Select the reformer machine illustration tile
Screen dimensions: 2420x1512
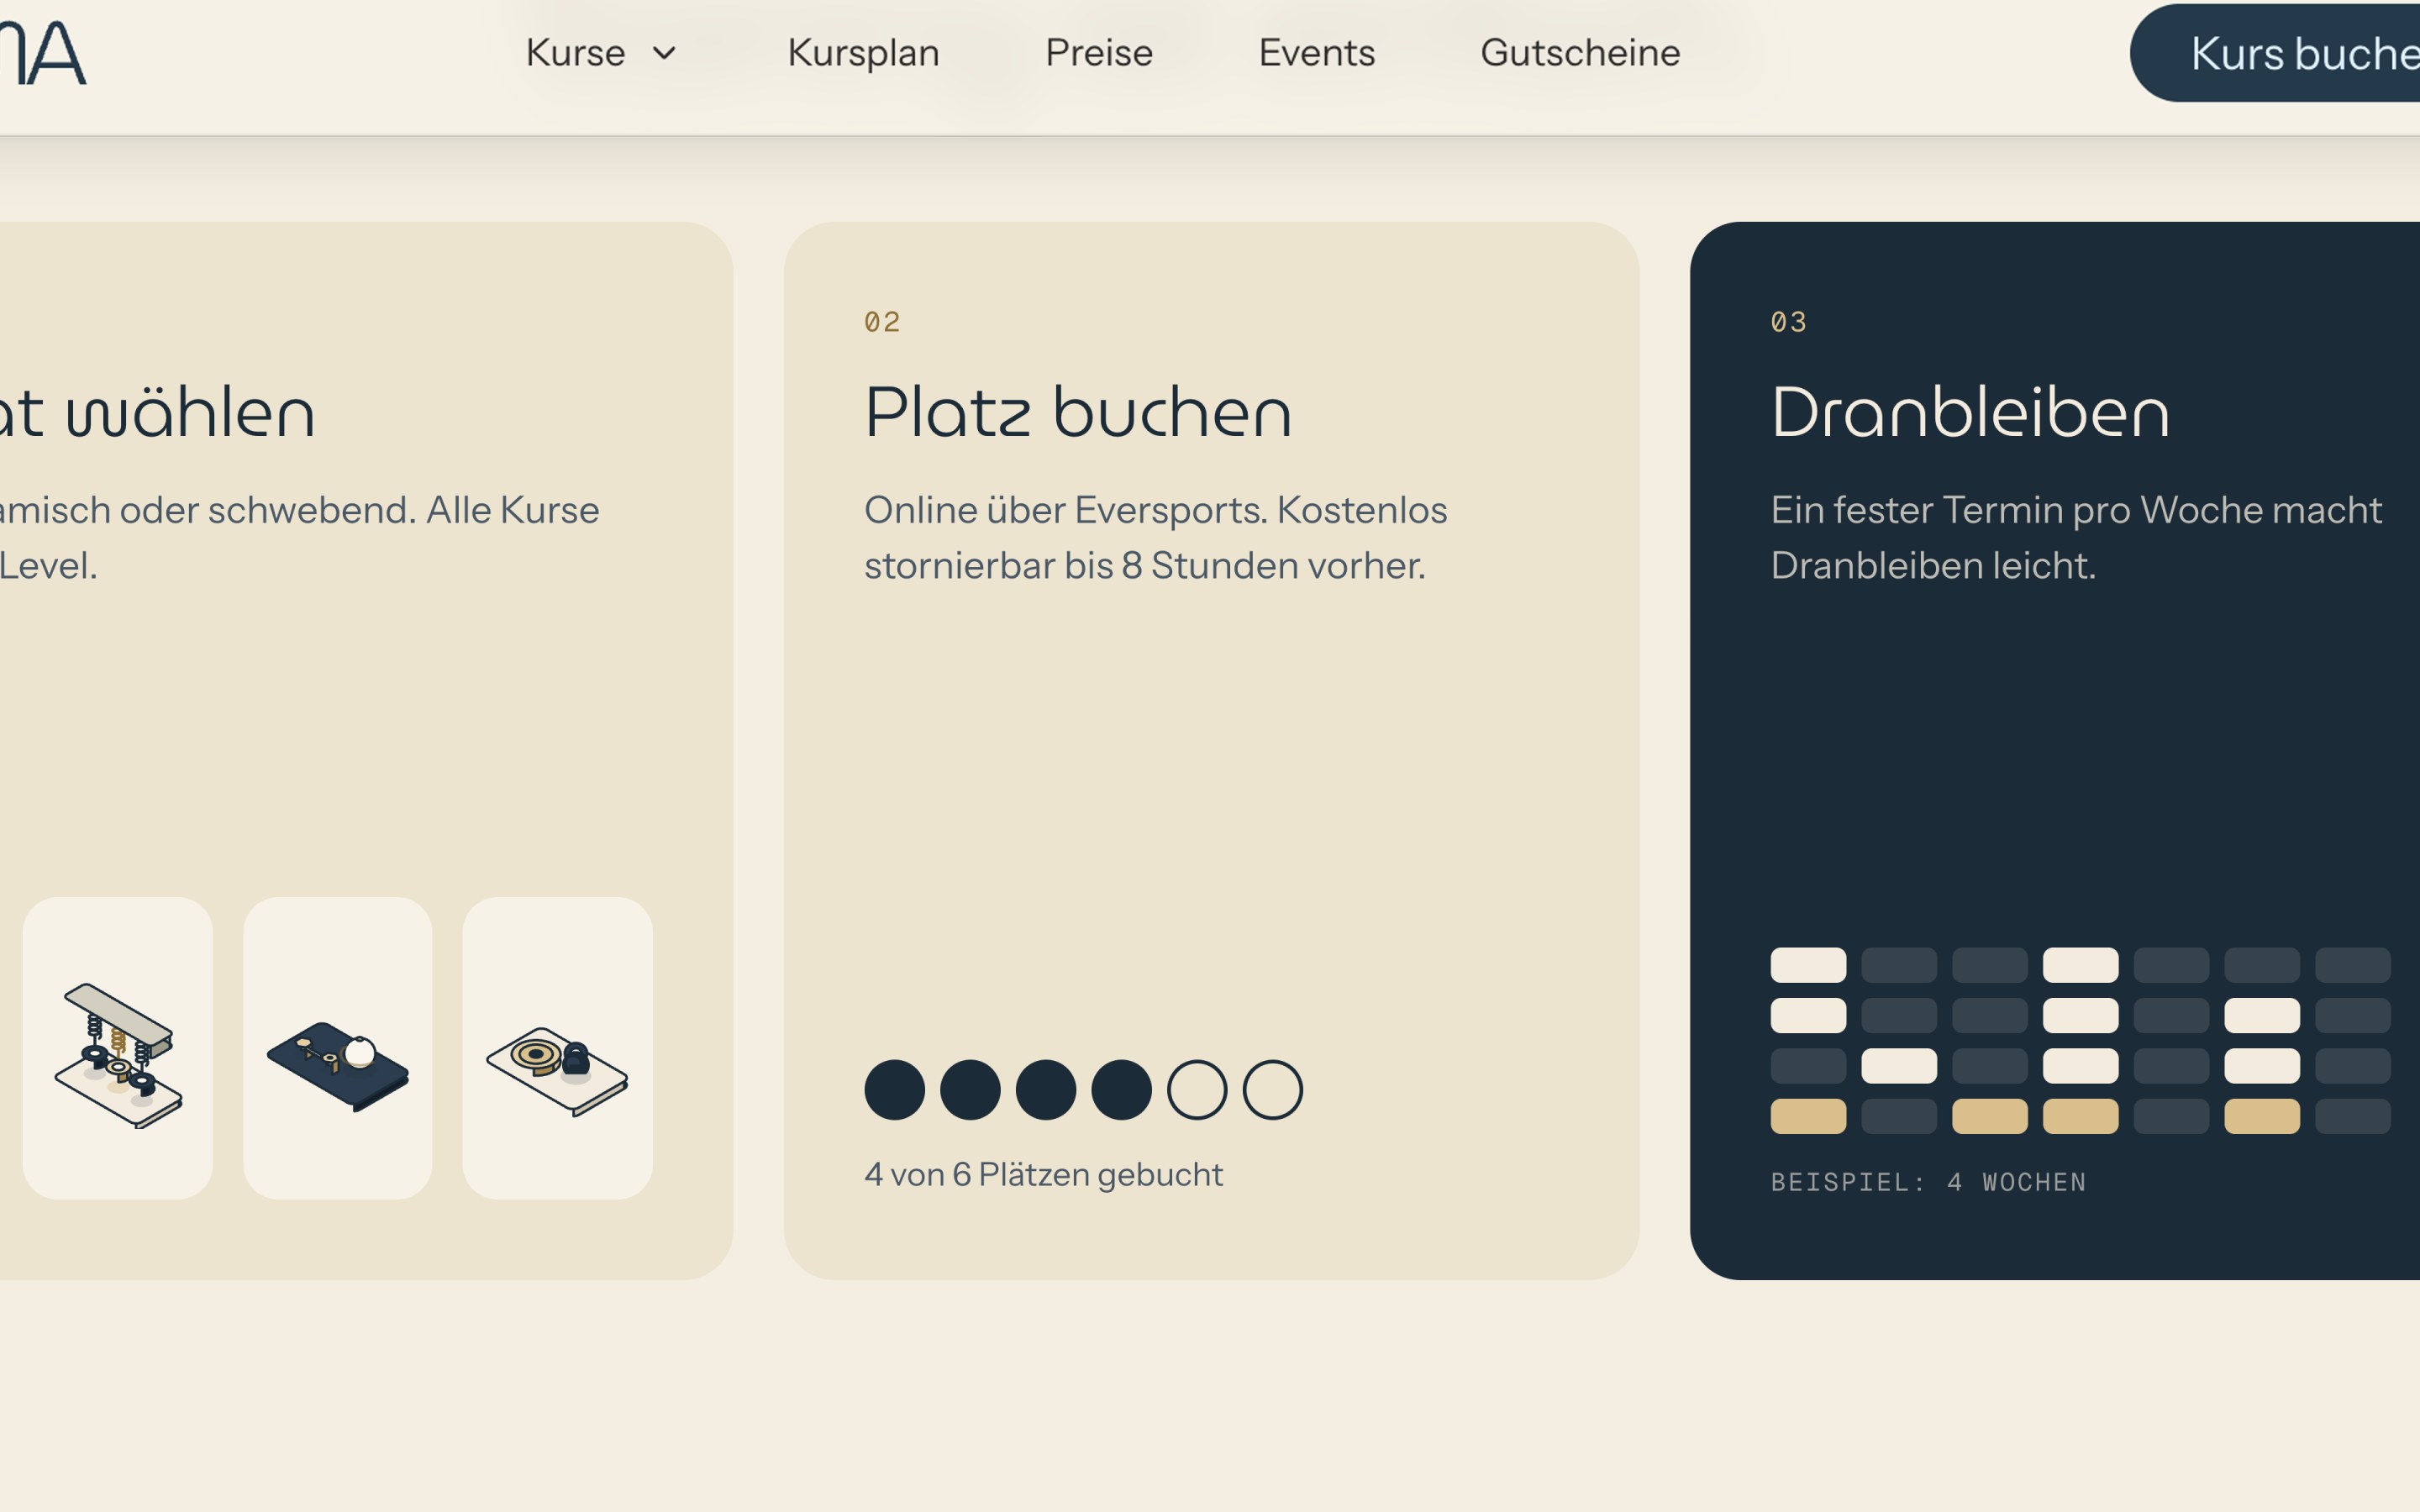[118, 1048]
